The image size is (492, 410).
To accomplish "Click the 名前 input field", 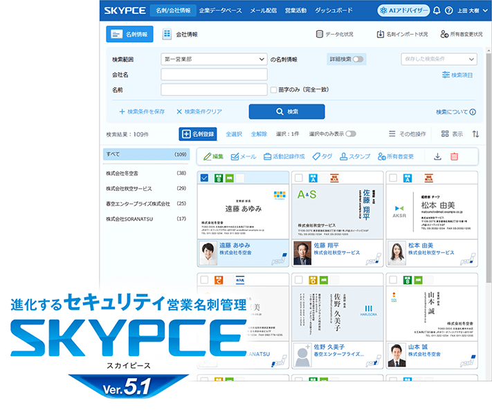I will tap(214, 90).
